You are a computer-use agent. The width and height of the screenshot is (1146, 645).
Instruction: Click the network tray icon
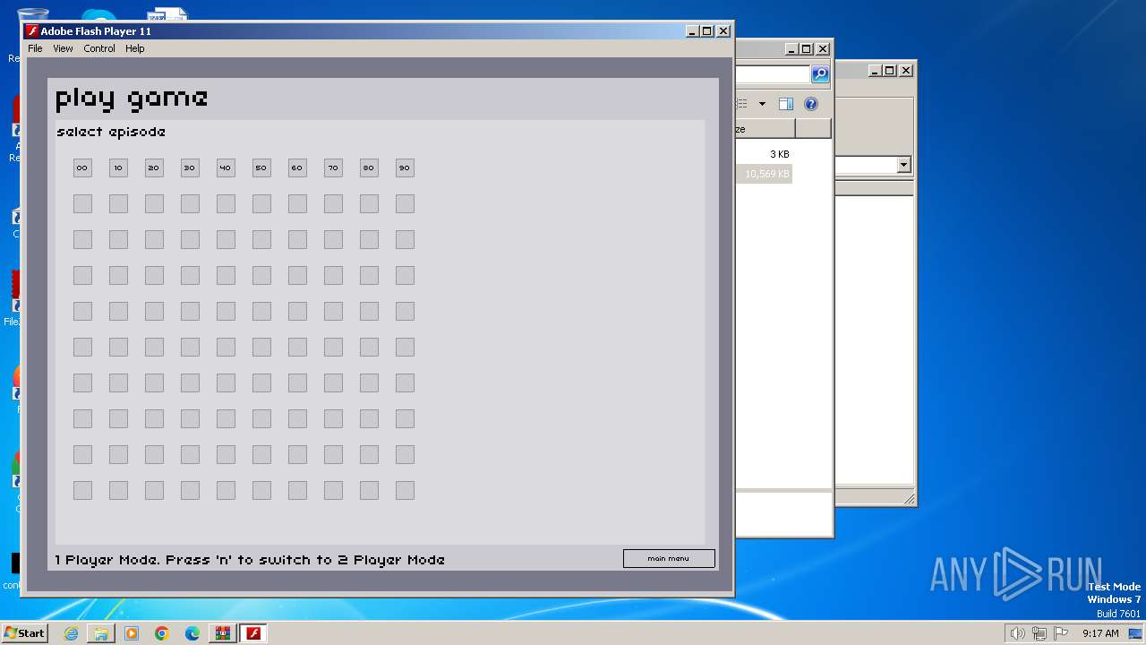pyautogui.click(x=1039, y=633)
